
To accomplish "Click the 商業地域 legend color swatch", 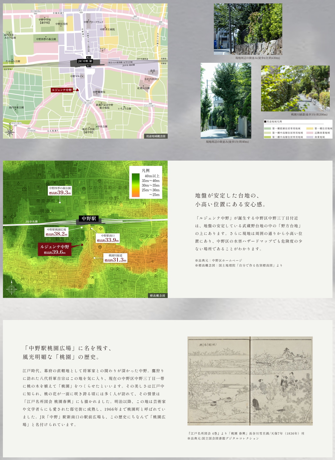I will pos(310,137).
